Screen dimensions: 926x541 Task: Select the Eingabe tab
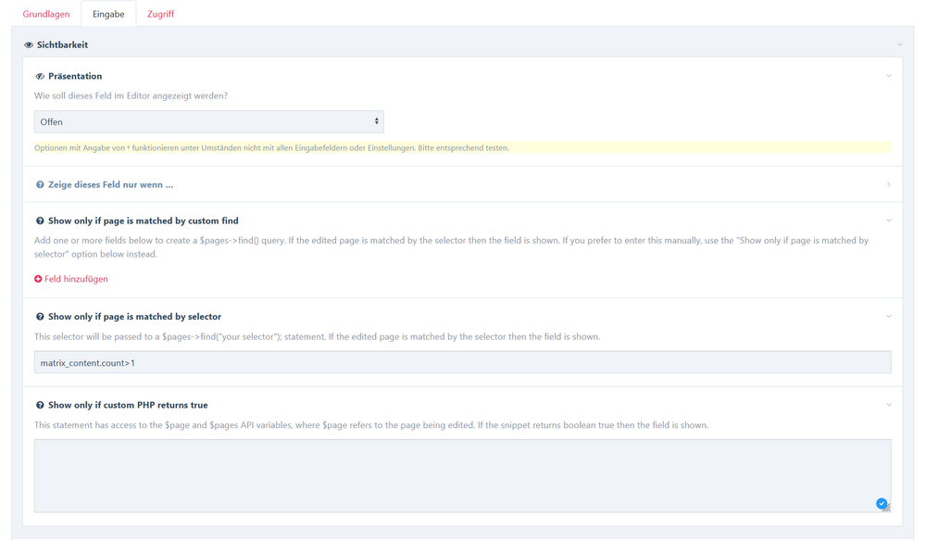point(108,14)
